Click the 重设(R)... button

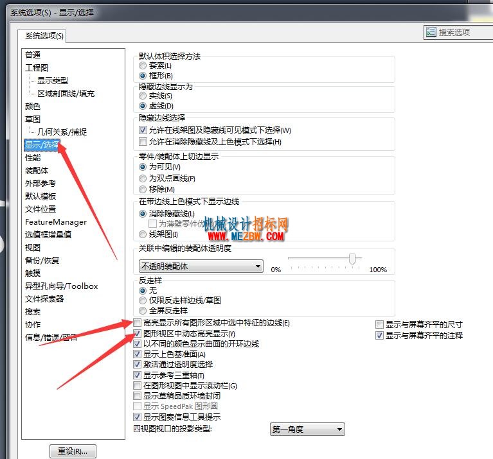pyautogui.click(x=73, y=451)
